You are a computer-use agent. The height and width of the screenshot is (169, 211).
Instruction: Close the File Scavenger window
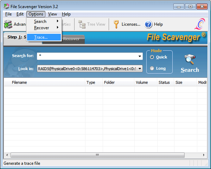(202, 7)
